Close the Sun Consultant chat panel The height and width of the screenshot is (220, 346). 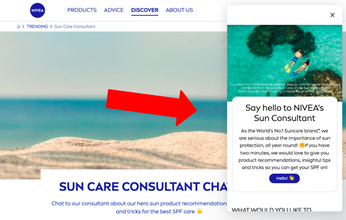[332, 15]
